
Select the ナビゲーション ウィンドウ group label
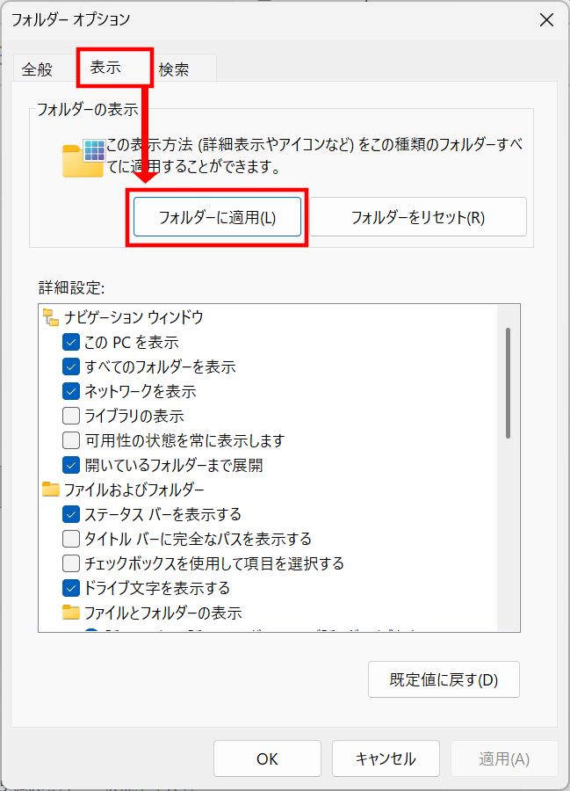(x=133, y=317)
